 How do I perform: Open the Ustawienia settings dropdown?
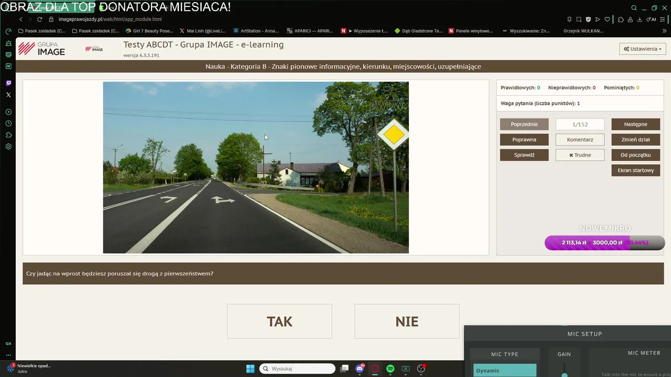[x=642, y=49]
